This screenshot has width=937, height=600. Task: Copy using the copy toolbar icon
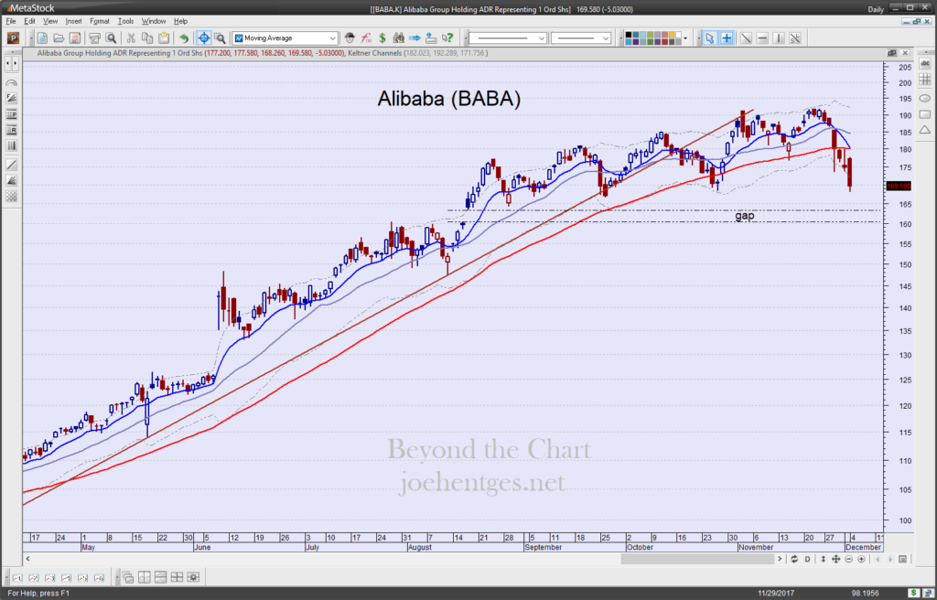[147, 38]
